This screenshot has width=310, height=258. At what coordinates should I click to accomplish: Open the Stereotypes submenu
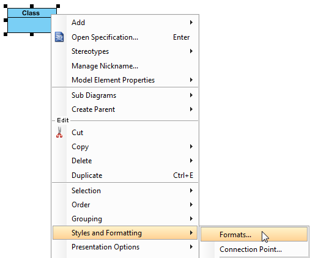125,51
